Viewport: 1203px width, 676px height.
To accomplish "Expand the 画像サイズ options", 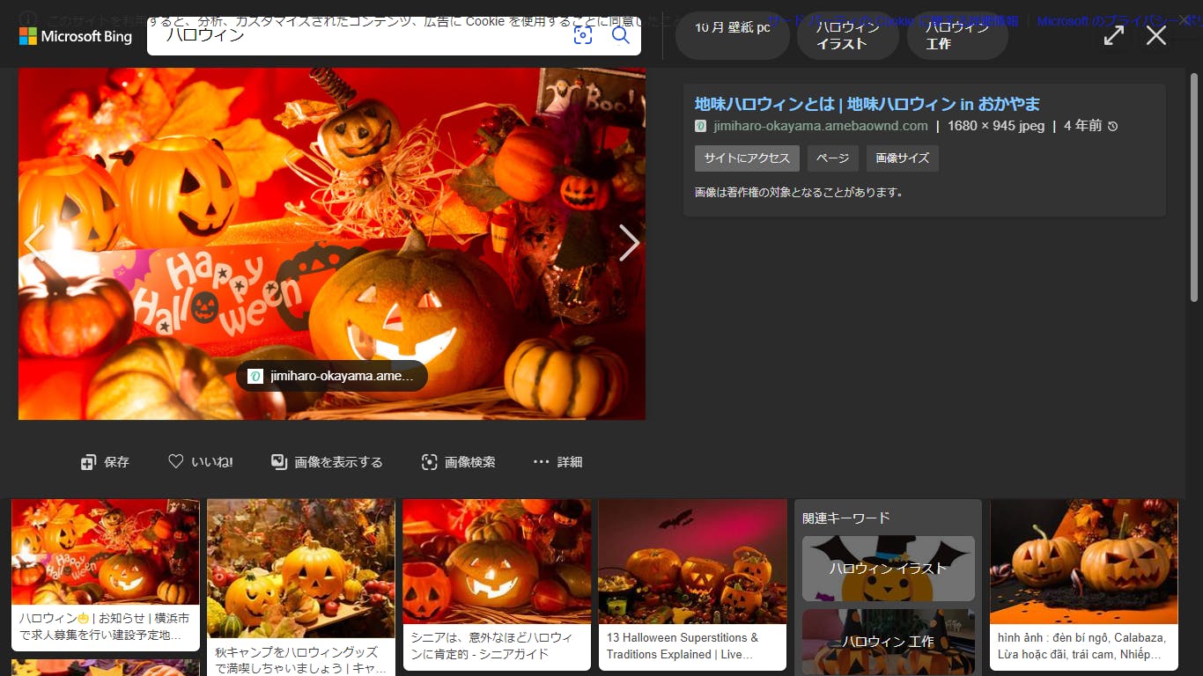I will pyautogui.click(x=902, y=158).
